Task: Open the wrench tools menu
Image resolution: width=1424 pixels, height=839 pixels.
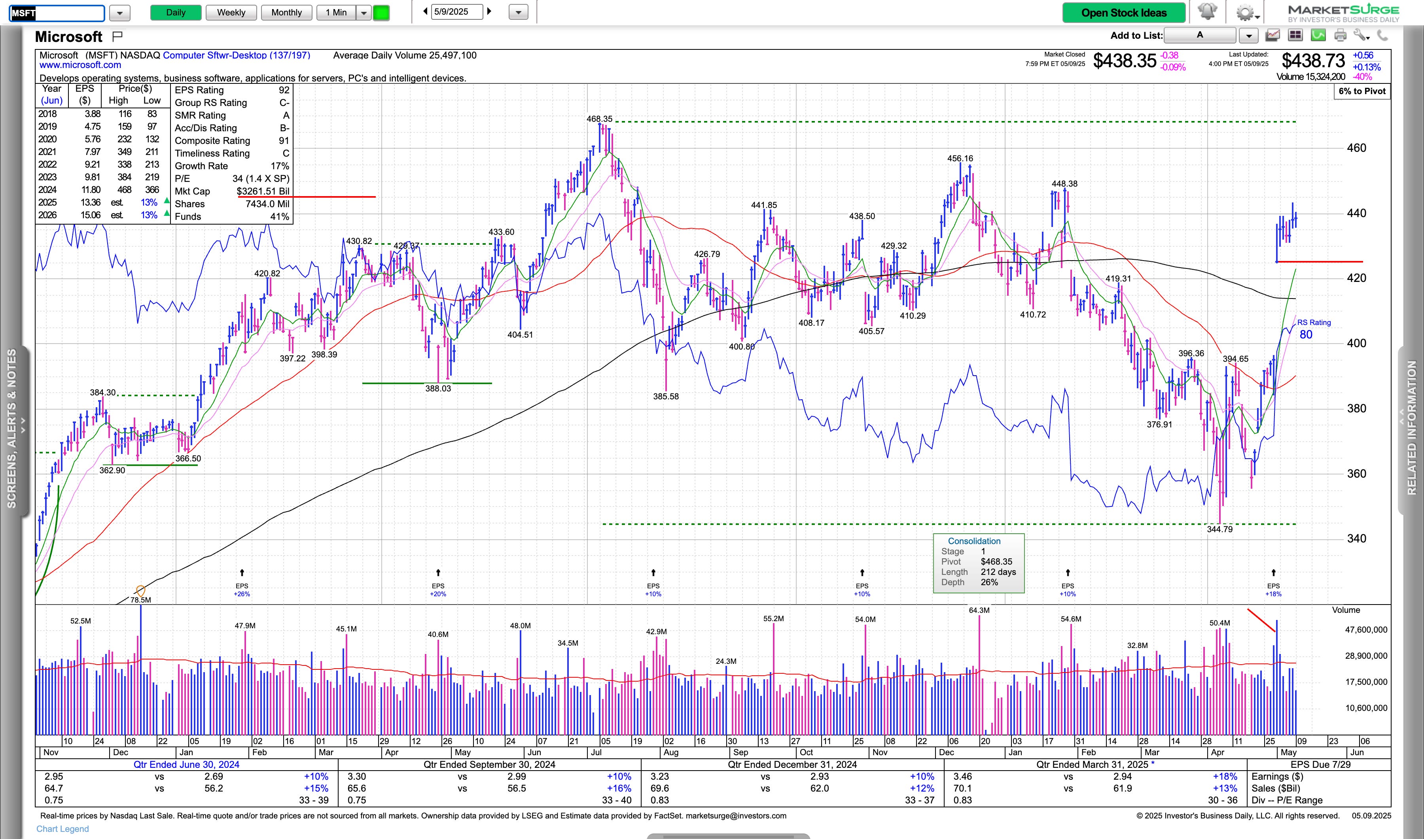Action: pos(1361,36)
